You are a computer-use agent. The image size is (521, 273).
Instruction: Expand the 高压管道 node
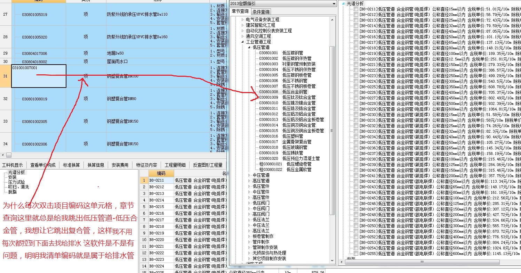(249, 181)
